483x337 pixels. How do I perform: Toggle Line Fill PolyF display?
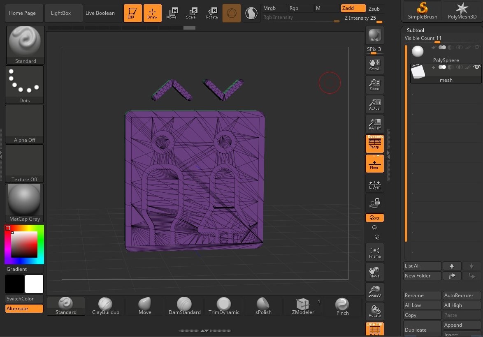click(374, 329)
